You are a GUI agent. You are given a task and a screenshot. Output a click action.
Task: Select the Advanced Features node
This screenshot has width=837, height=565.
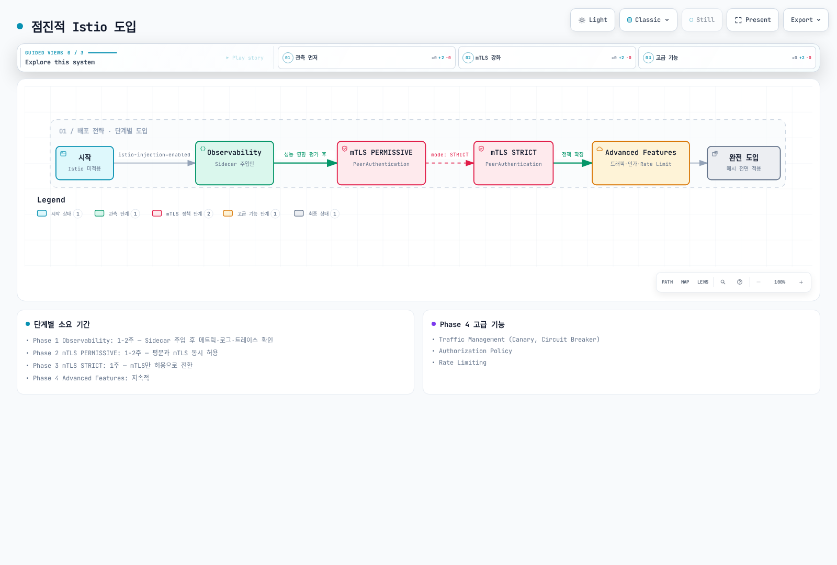641,163
